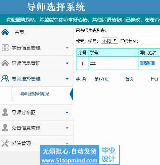Go to 上页 pagination link
The image size is (160, 165).
154,79
